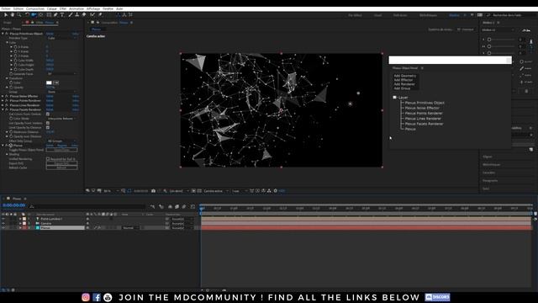
Task: Open the viewer Caméra active dropdown
Action: [216, 191]
